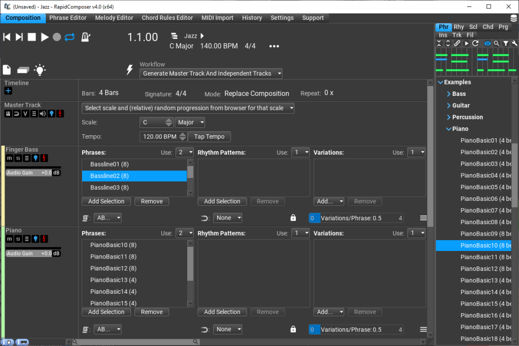Image resolution: width=519 pixels, height=346 pixels.
Task: Click Add Selection under Finger Bass Phrases
Action: (106, 201)
